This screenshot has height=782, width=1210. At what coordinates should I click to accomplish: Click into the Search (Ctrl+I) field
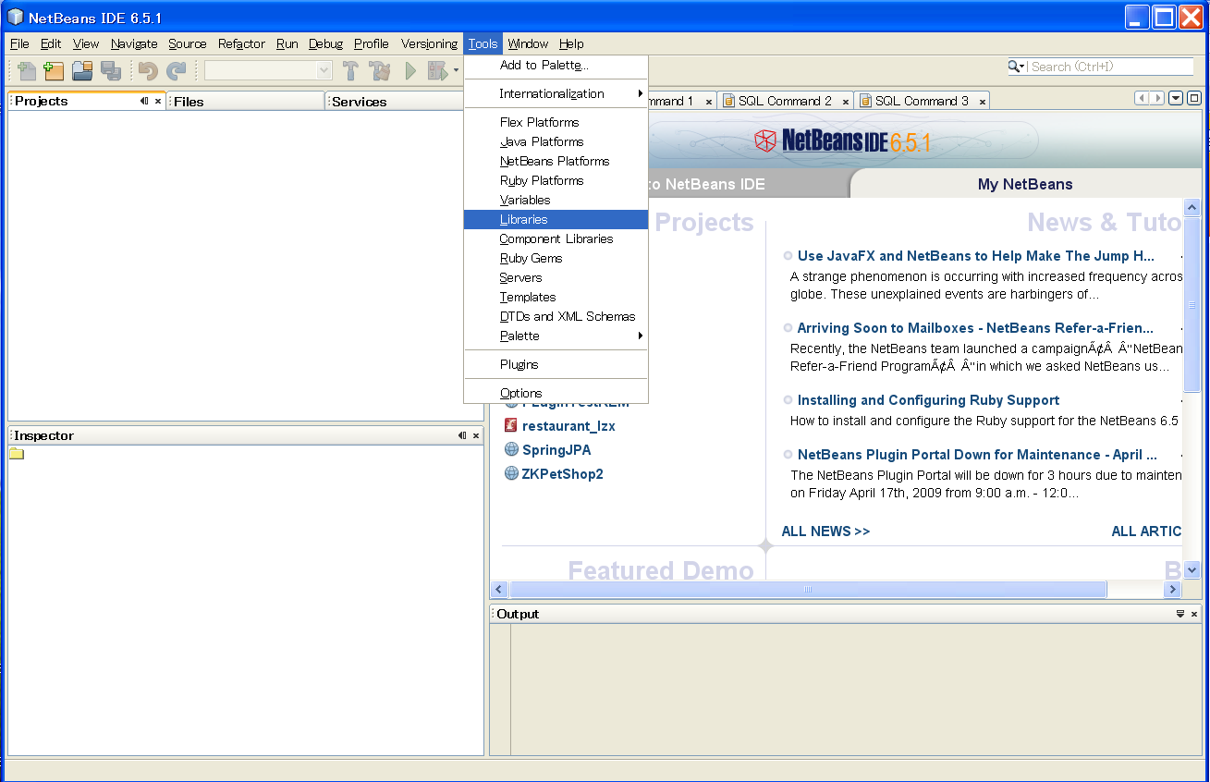[x=1110, y=67]
